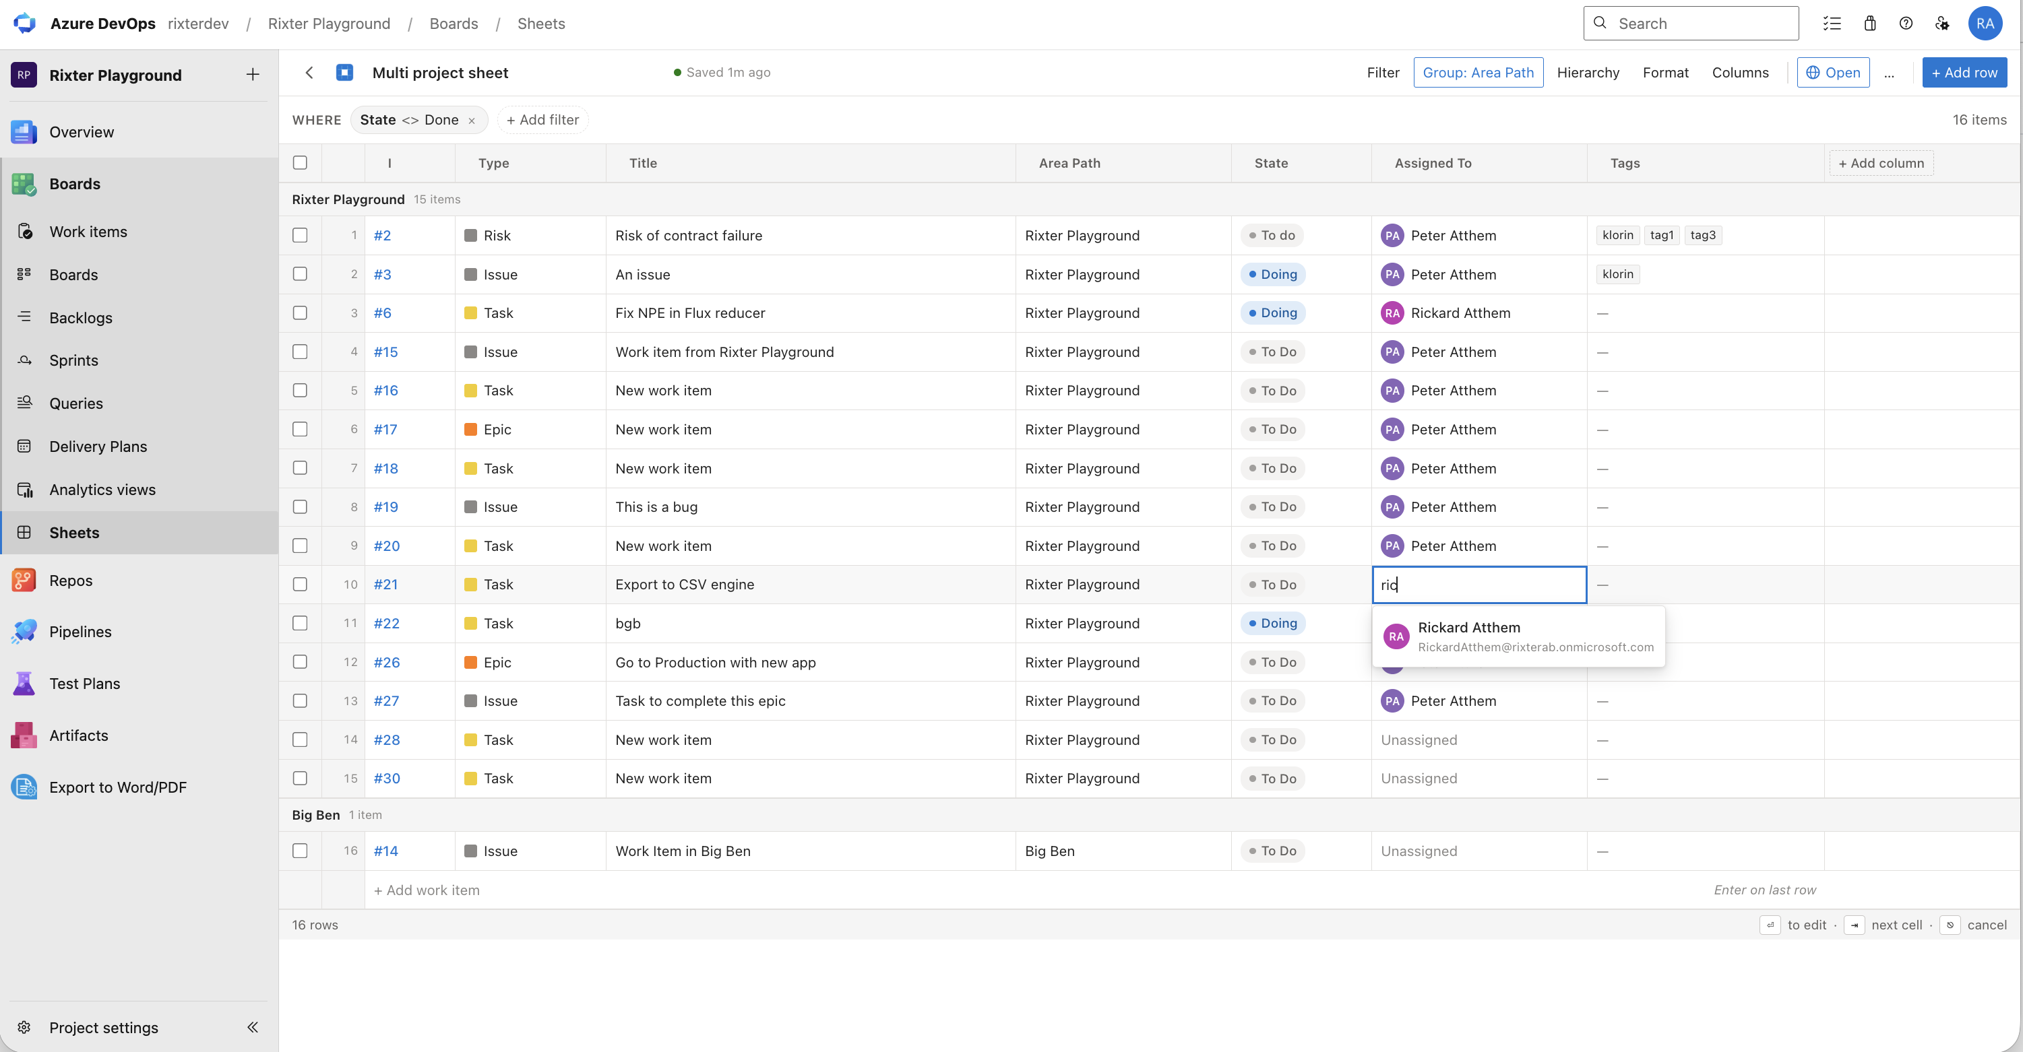Open the Group: Area Path dropdown
Screen dimensions: 2023x1052
point(1478,72)
